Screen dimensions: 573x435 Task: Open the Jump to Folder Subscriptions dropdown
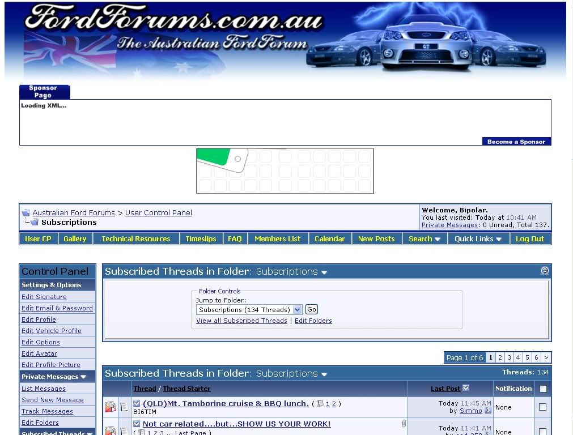(x=249, y=310)
